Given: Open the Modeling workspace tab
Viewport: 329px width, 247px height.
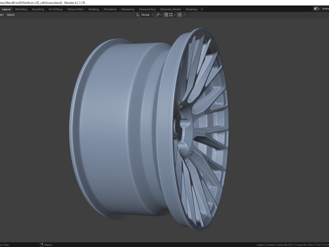Looking at the screenshot, I should point(21,10).
